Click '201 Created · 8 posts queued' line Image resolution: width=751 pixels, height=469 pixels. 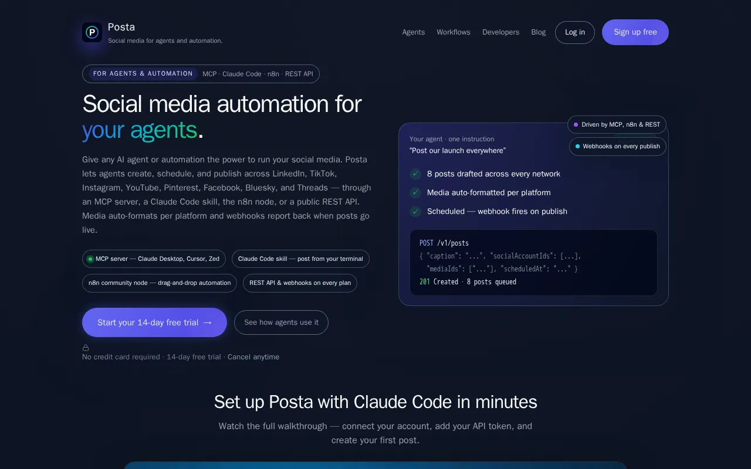(468, 282)
